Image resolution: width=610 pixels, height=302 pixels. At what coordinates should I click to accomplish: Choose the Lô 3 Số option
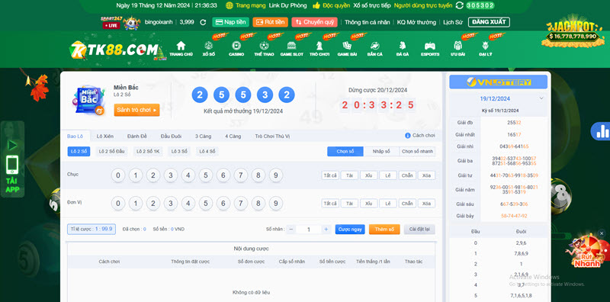pos(179,152)
